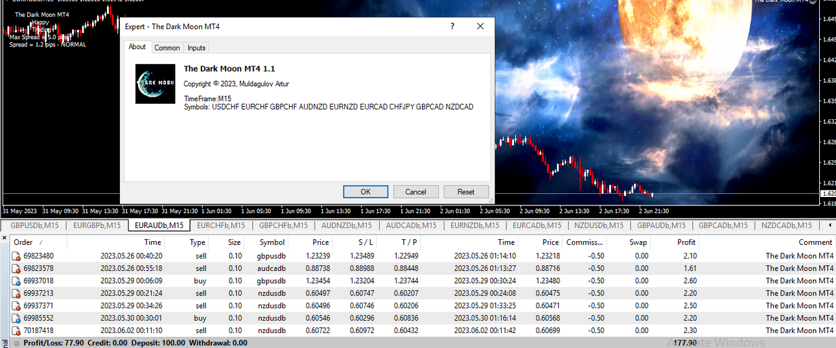Open the NZDCADb,M15 chart tab
Viewport: 836px width, 348px height.
click(786, 226)
